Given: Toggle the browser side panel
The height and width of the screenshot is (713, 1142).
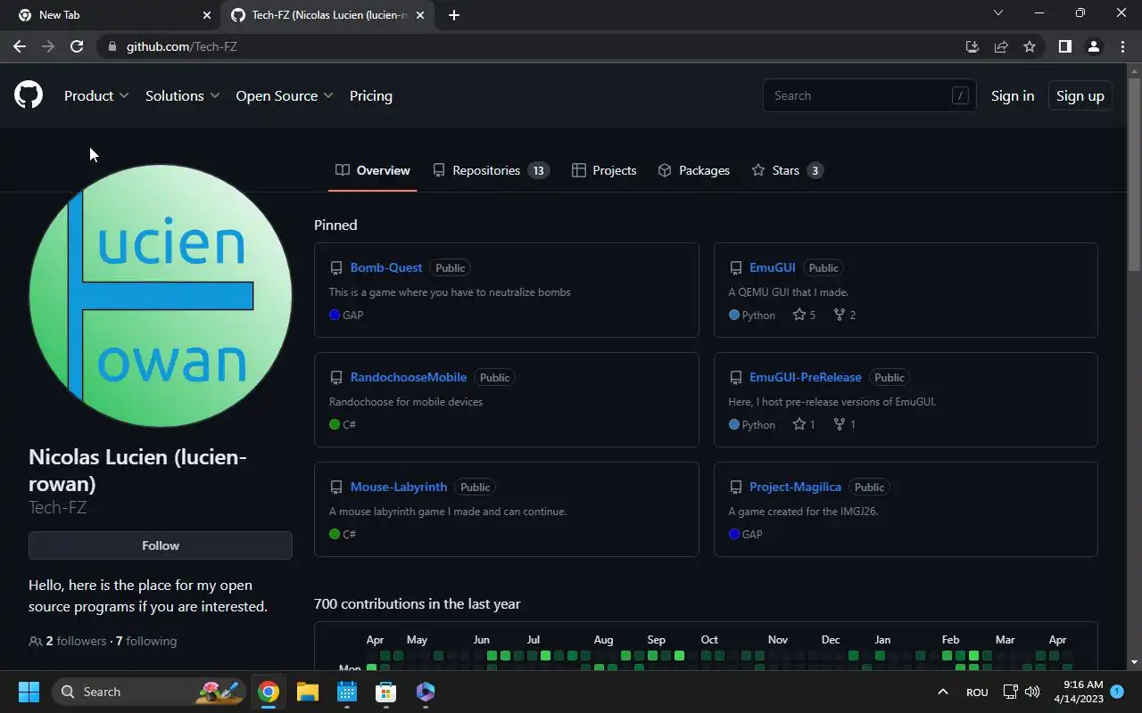Looking at the screenshot, I should [x=1064, y=46].
